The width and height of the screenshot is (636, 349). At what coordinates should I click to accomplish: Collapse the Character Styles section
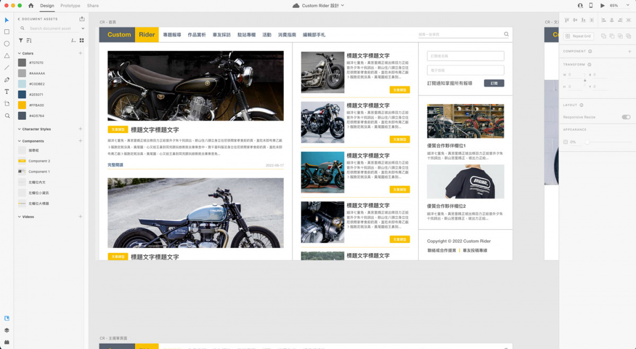click(x=19, y=129)
